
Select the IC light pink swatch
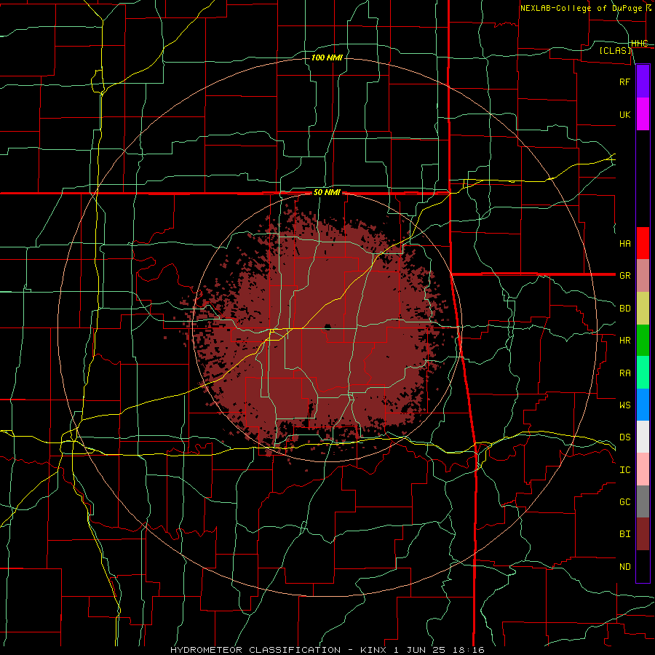coord(643,469)
